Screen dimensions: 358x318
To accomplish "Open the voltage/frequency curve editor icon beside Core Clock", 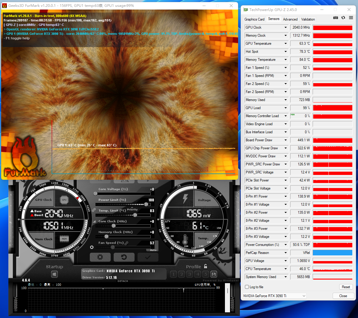I will (94, 221).
